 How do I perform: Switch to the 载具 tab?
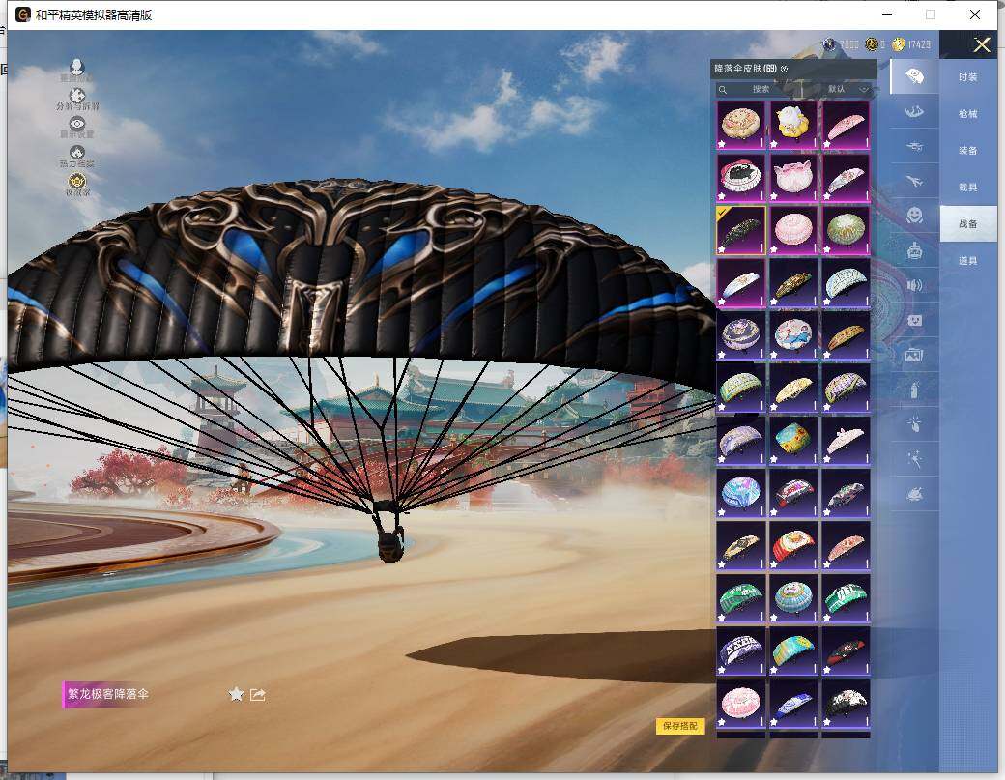(968, 188)
